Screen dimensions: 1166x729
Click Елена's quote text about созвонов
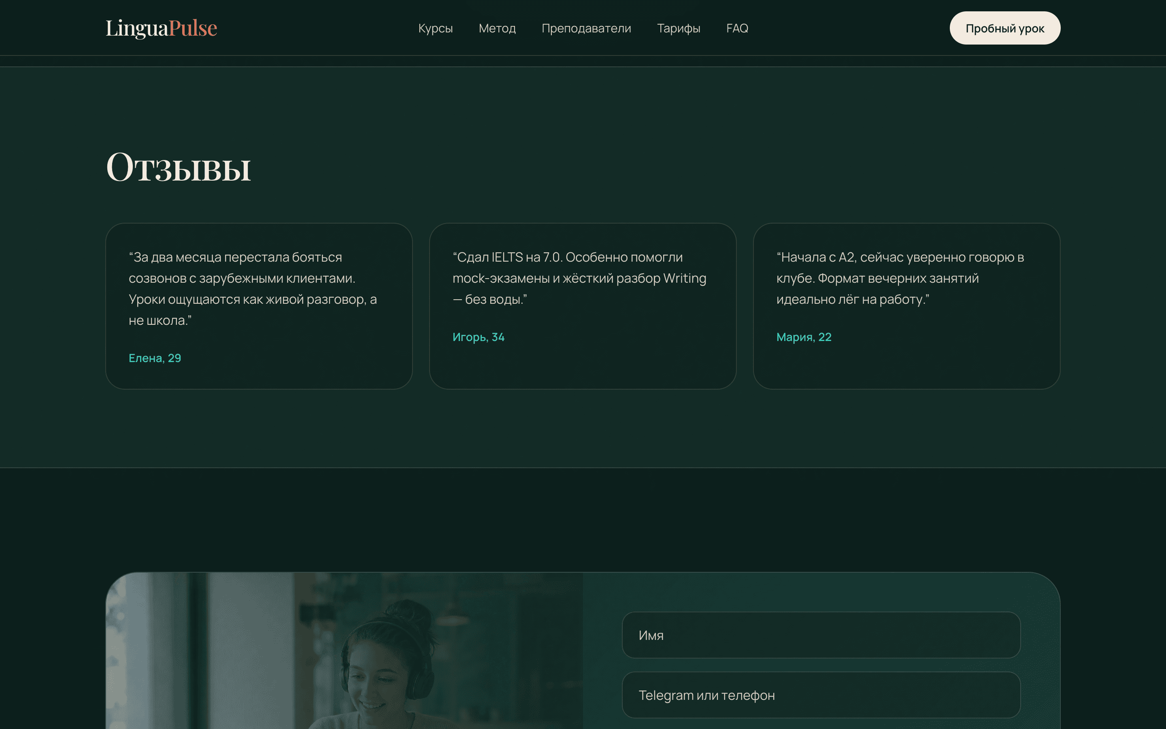click(253, 288)
